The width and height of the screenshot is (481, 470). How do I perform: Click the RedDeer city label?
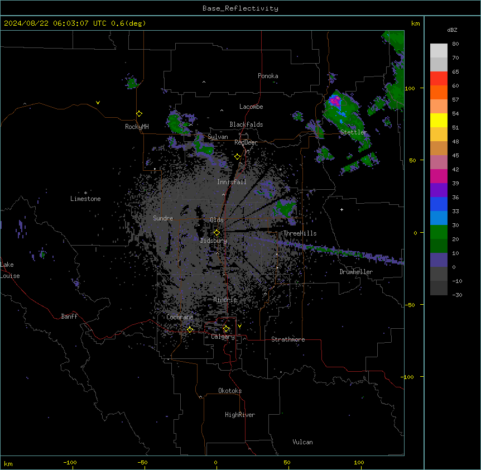(x=246, y=142)
